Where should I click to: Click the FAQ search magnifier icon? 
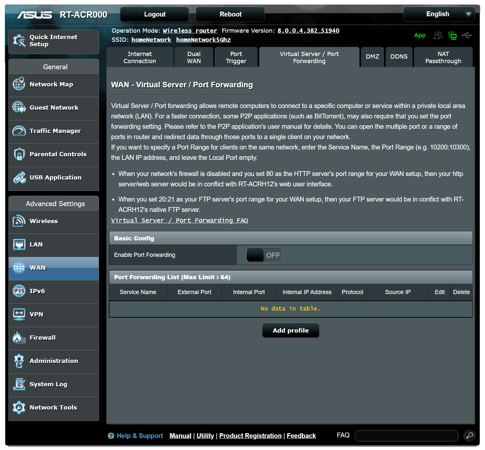tap(469, 435)
